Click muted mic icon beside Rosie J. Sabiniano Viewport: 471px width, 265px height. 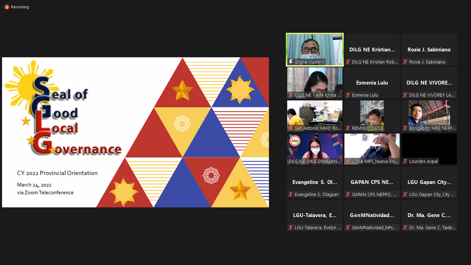pos(405,62)
